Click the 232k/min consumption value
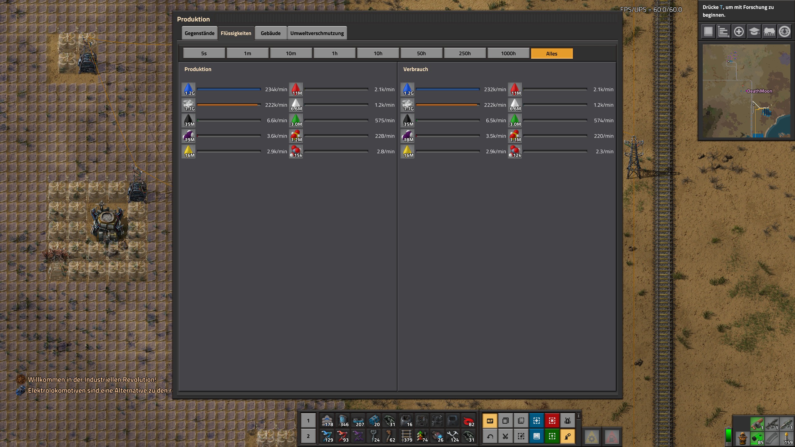The width and height of the screenshot is (795, 447). tap(495, 89)
